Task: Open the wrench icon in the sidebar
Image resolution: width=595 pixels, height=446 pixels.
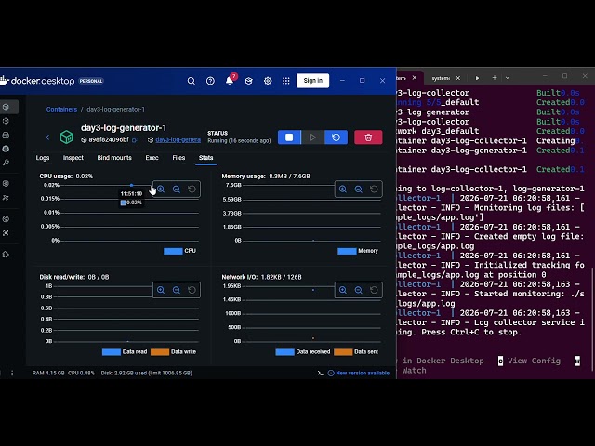Action: (x=6, y=163)
